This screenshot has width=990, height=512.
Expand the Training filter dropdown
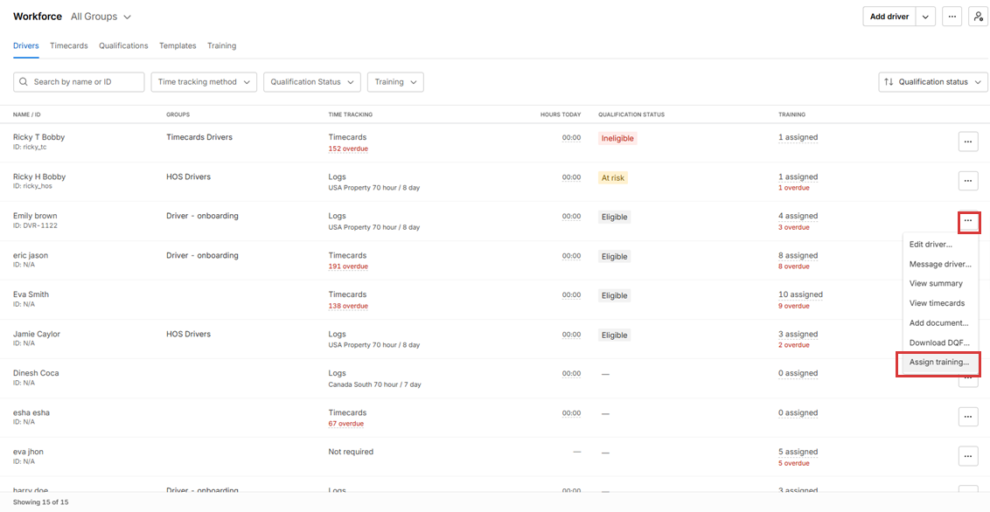395,82
